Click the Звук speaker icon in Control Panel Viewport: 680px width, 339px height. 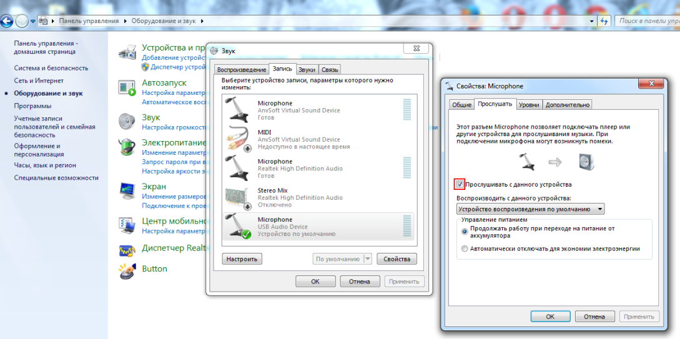pyautogui.click(x=127, y=120)
